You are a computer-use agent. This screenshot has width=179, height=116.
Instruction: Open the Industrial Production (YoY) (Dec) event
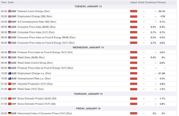[x=35, y=84]
